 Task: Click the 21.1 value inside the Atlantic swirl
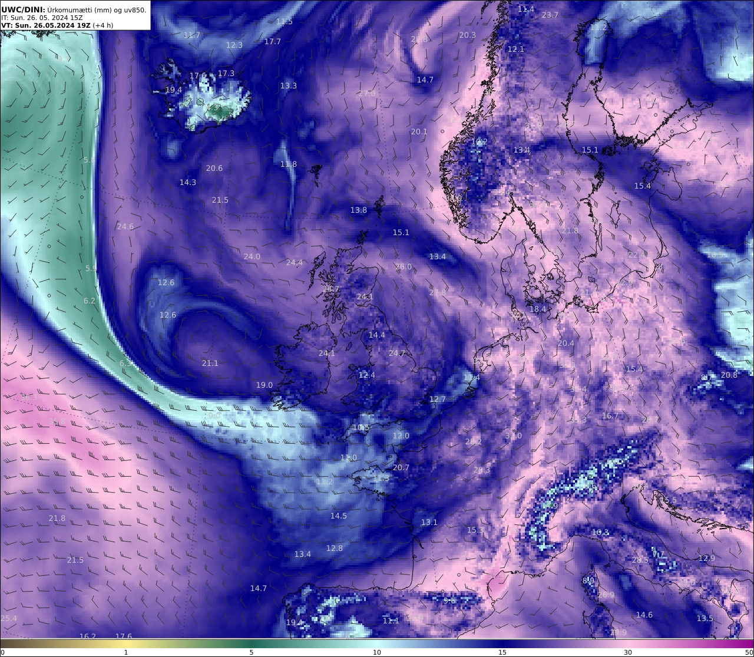click(210, 364)
